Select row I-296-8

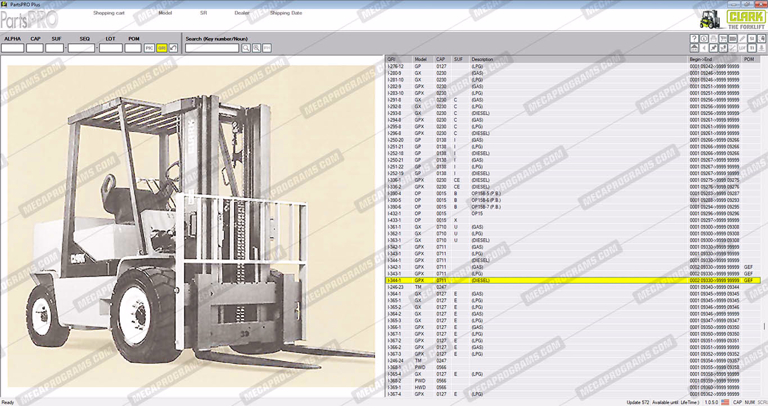573,133
